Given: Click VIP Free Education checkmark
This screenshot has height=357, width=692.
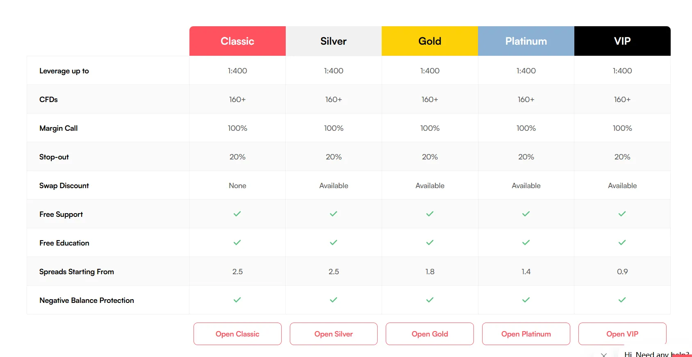Looking at the screenshot, I should (x=622, y=243).
